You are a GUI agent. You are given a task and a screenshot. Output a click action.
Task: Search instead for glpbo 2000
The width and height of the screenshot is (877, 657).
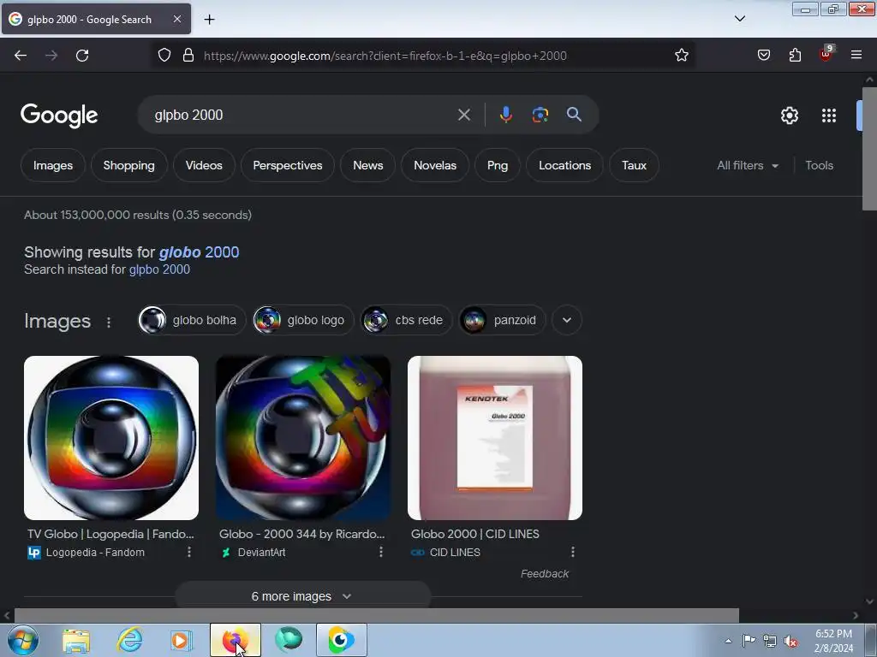[159, 269]
